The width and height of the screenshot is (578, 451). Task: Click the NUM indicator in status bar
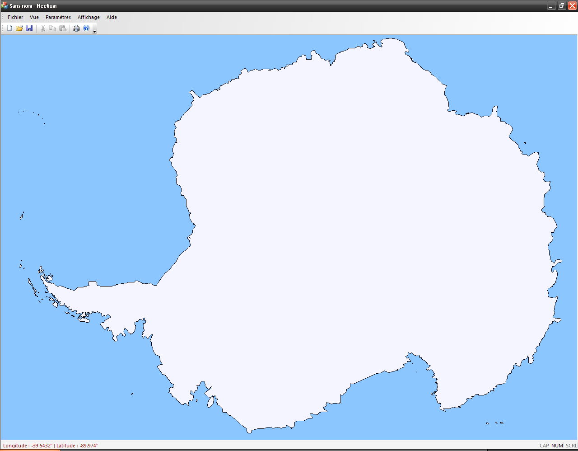(x=557, y=446)
